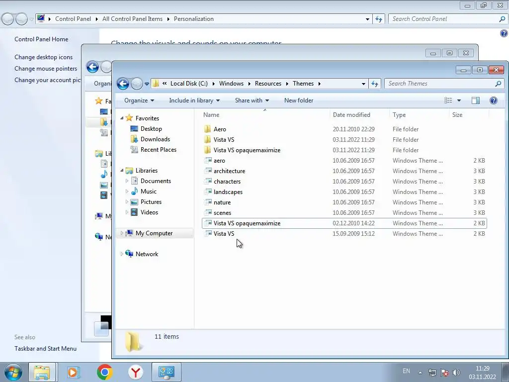Click the clock and date in tray

[x=482, y=373]
